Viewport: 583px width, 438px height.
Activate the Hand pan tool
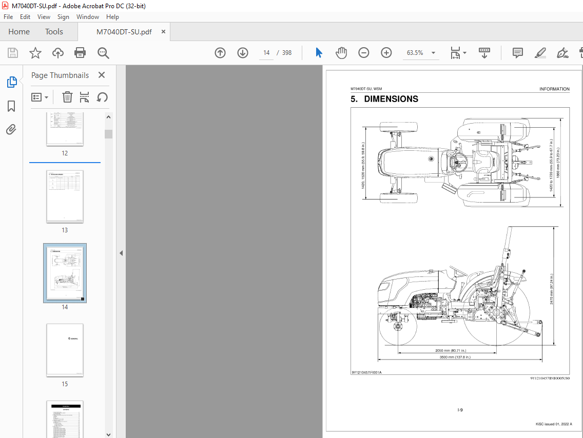(x=341, y=53)
